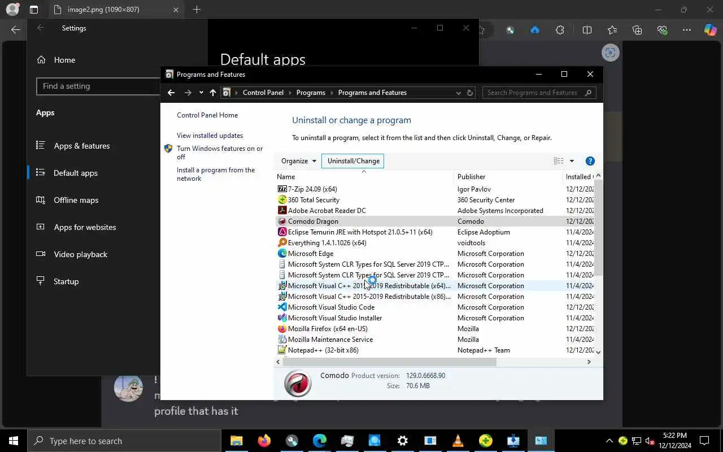Click Find a setting search box
Viewport: 723px width, 452px height.
tap(98, 86)
